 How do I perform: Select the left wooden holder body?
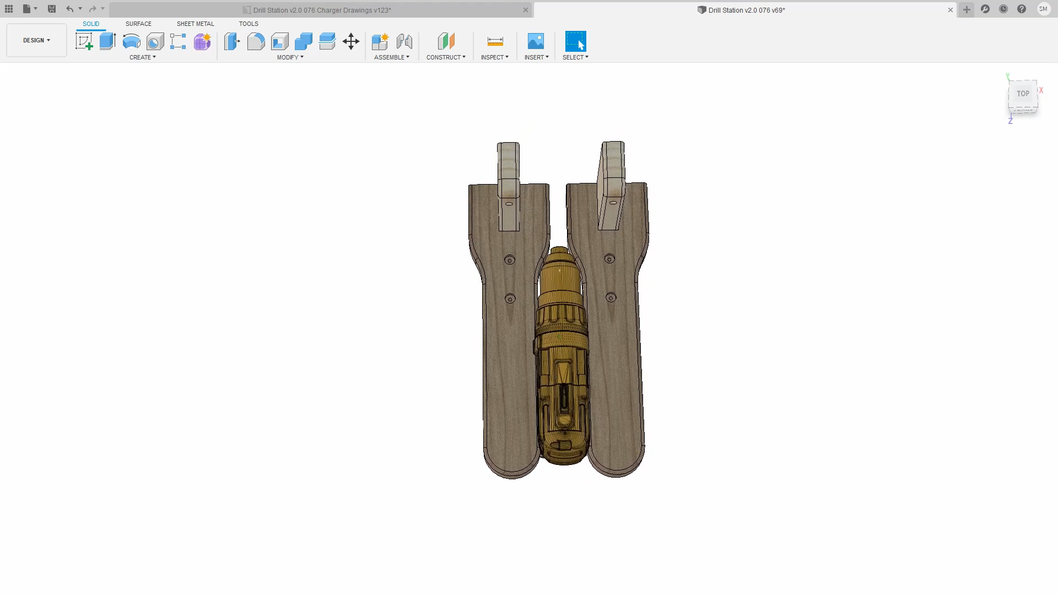(510, 353)
